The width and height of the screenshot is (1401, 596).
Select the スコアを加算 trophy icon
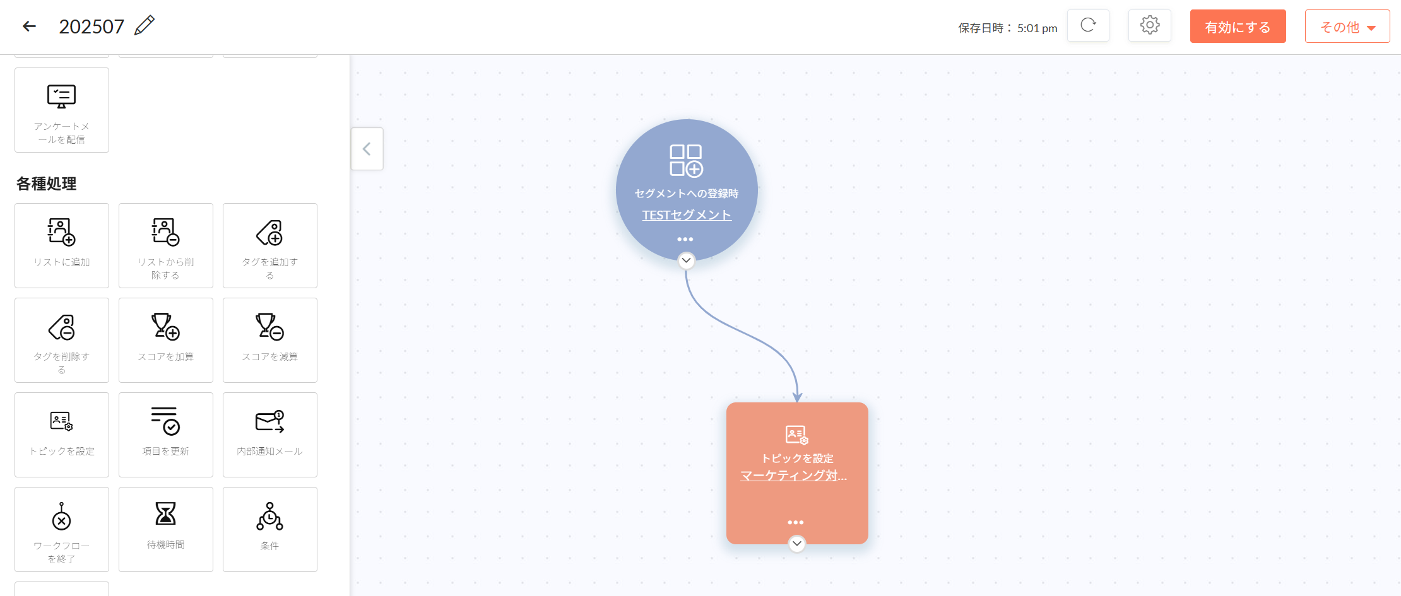[x=165, y=327]
